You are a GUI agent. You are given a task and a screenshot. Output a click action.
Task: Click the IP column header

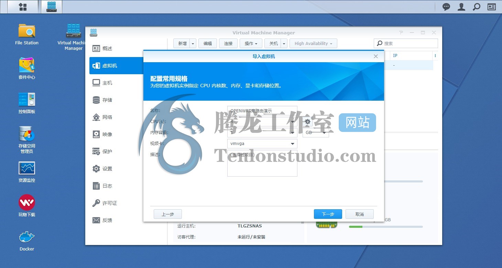pyautogui.click(x=411, y=56)
